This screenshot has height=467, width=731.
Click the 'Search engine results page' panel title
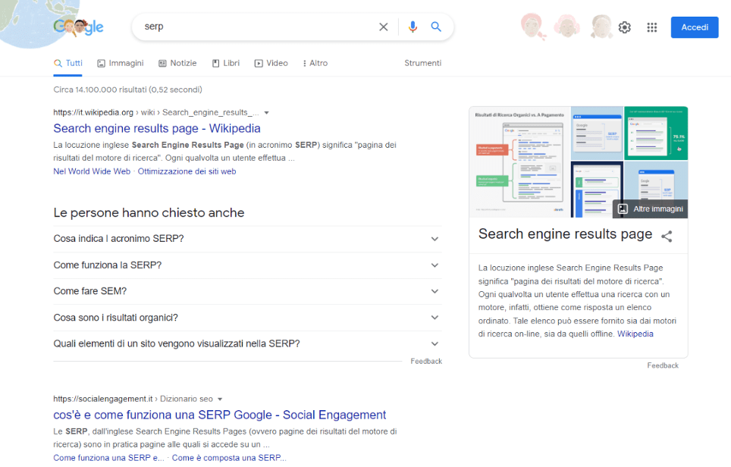click(565, 234)
